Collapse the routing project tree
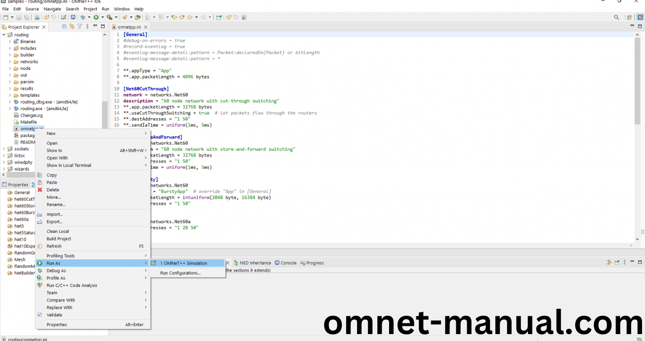Screen dimensions: 645x341 tap(3, 35)
